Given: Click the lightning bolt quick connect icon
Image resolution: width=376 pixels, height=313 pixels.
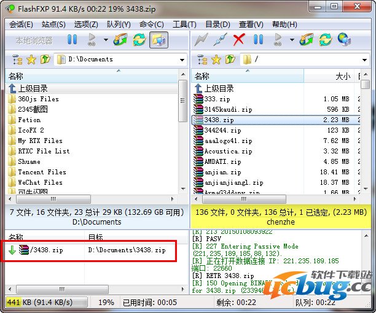Looking at the screenshot, I should (x=200, y=41).
